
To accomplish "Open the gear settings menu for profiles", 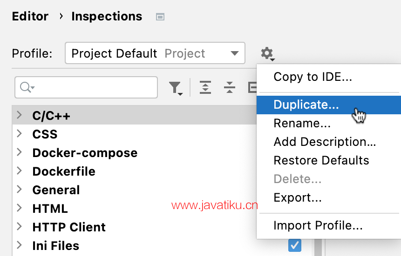I will pyautogui.click(x=267, y=53).
